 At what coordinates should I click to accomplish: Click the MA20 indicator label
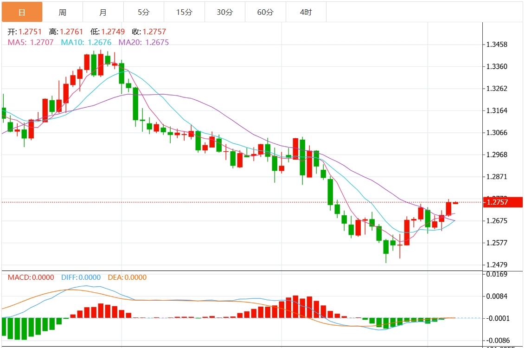pos(143,42)
